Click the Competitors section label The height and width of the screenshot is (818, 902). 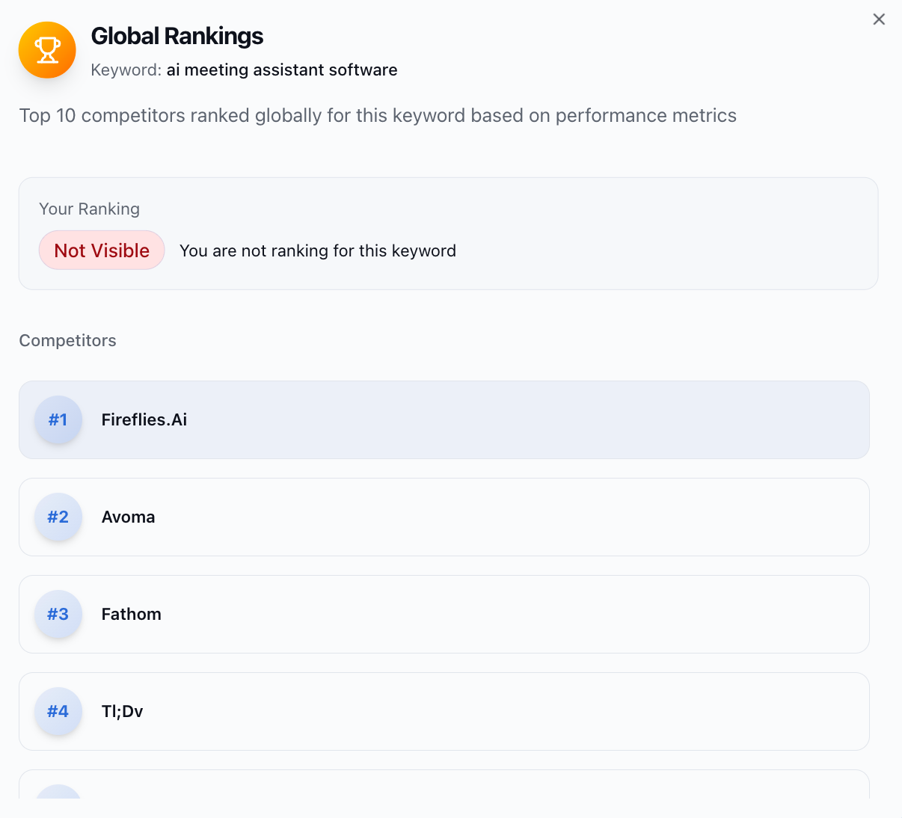coord(68,341)
